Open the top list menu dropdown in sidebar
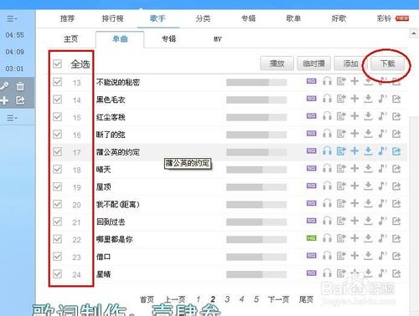Screen dimensions: 419x316 tap(12, 18)
